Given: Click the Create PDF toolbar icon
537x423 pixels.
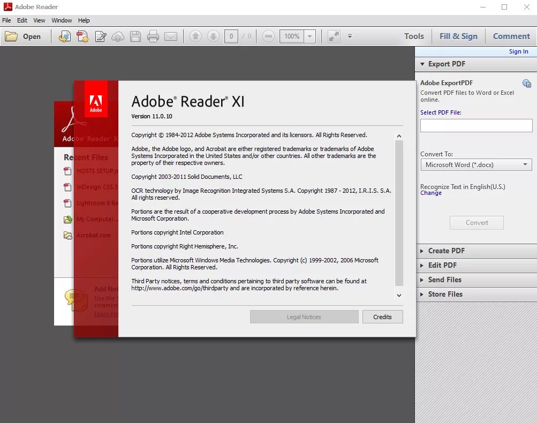Looking at the screenshot, I should click(82, 36).
